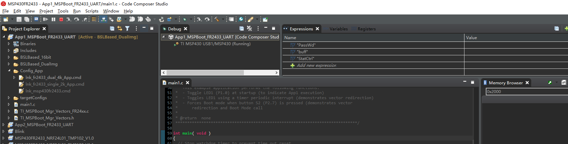568x144 pixels.
Task: Click the Save icon in toolbar
Action: click(x=19, y=19)
